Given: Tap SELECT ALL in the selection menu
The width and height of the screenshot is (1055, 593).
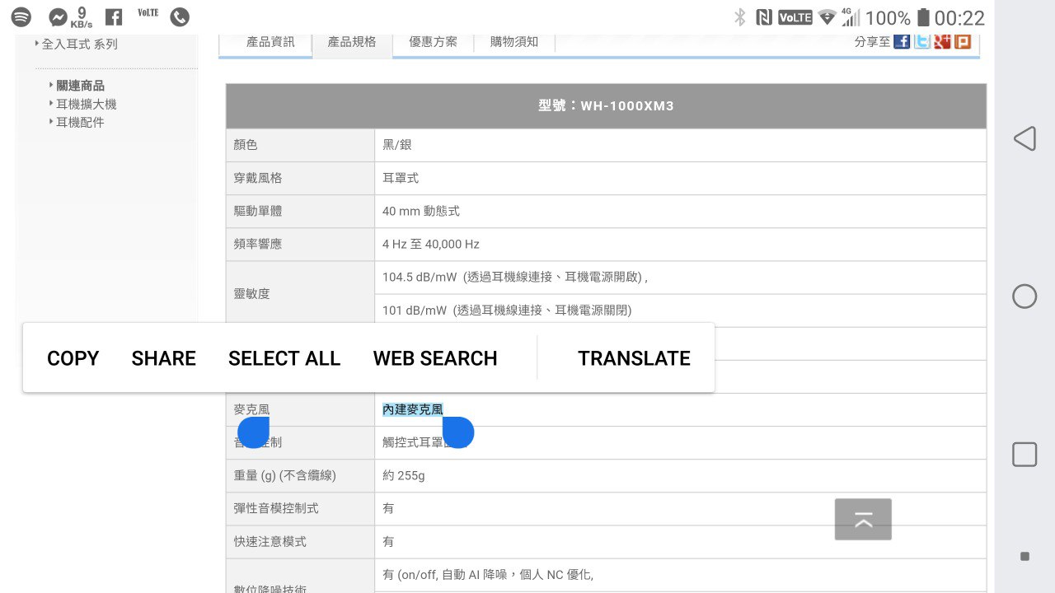Looking at the screenshot, I should 284,358.
